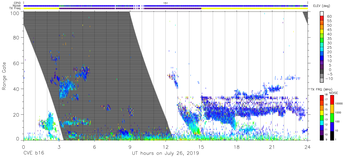Click the hour 18 tick label on time axis
This screenshot has height=159, width=346.
pos(237,147)
